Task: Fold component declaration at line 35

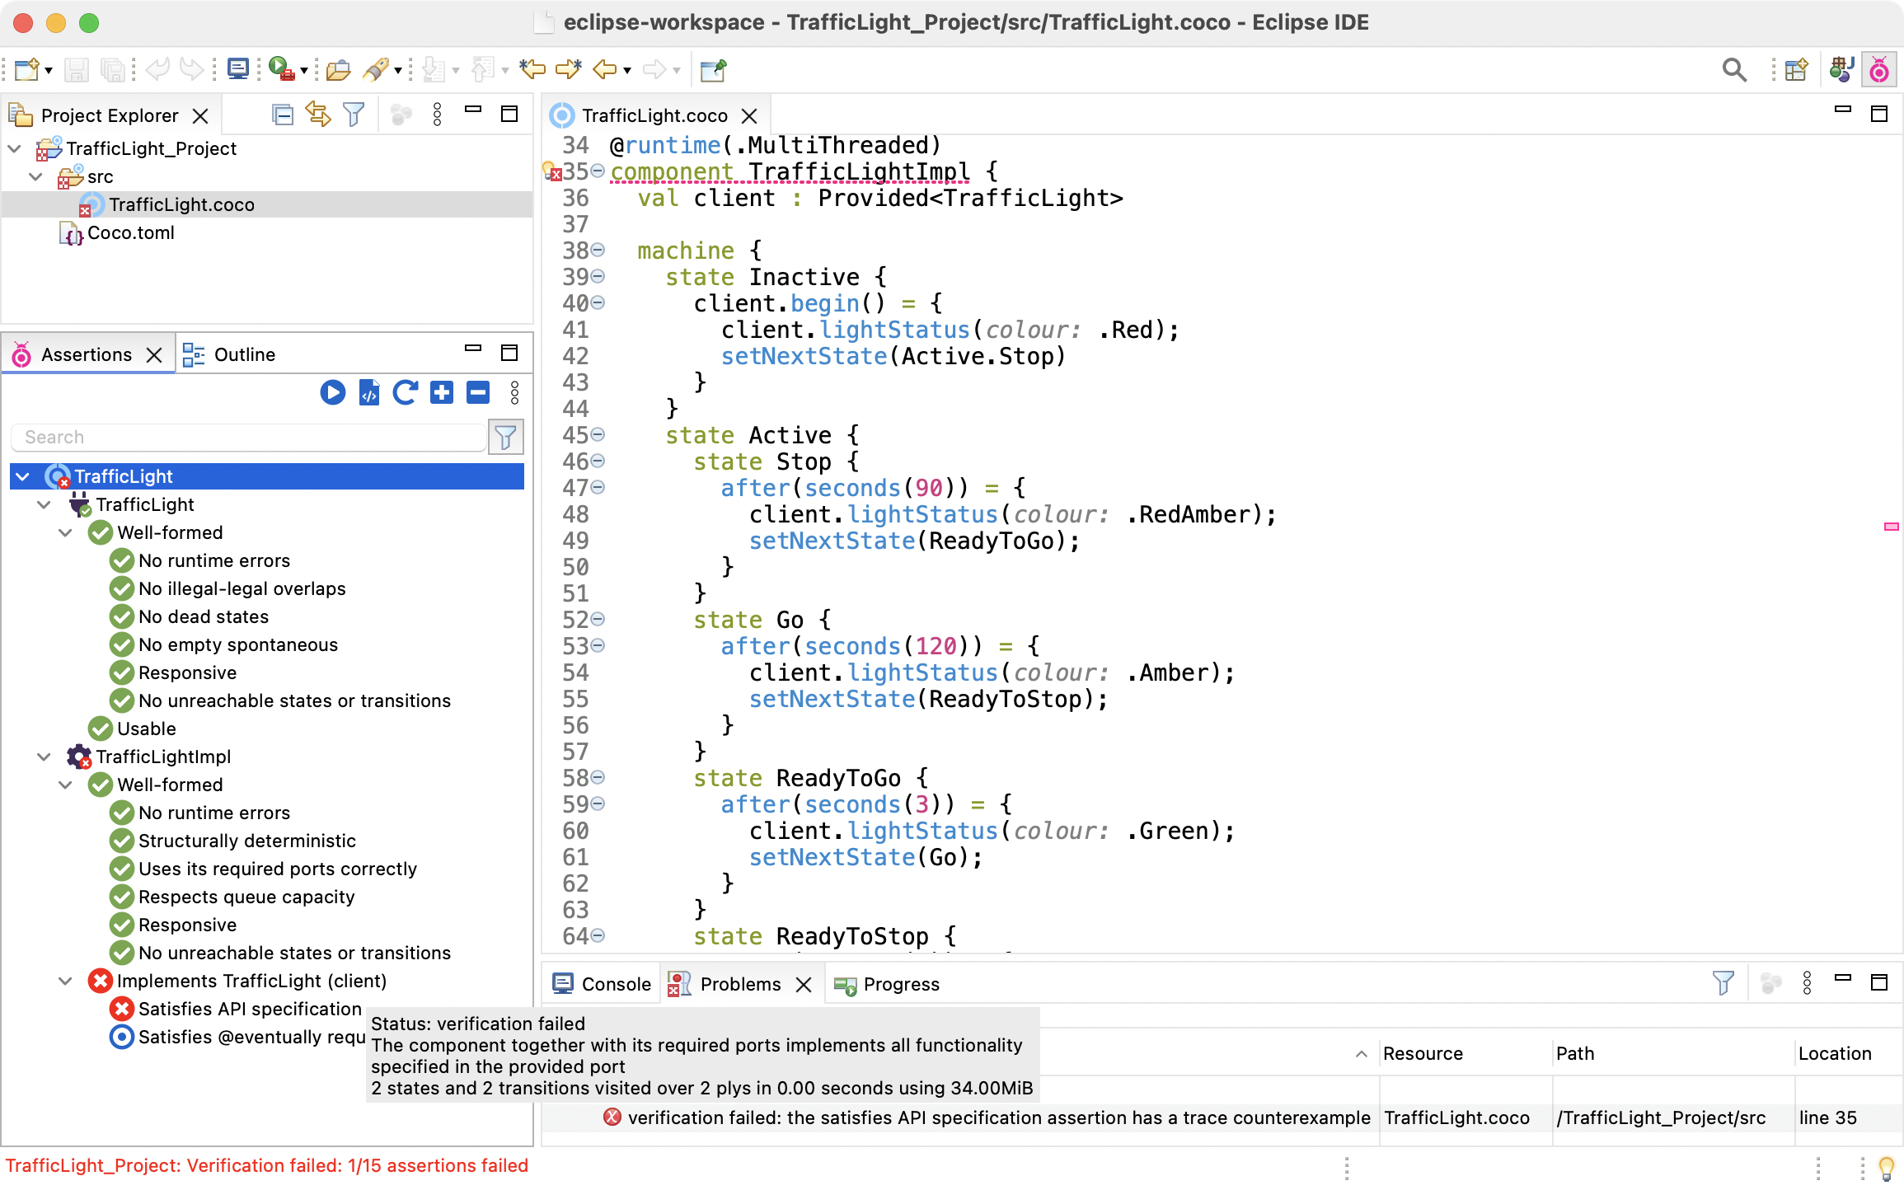Action: coord(598,171)
